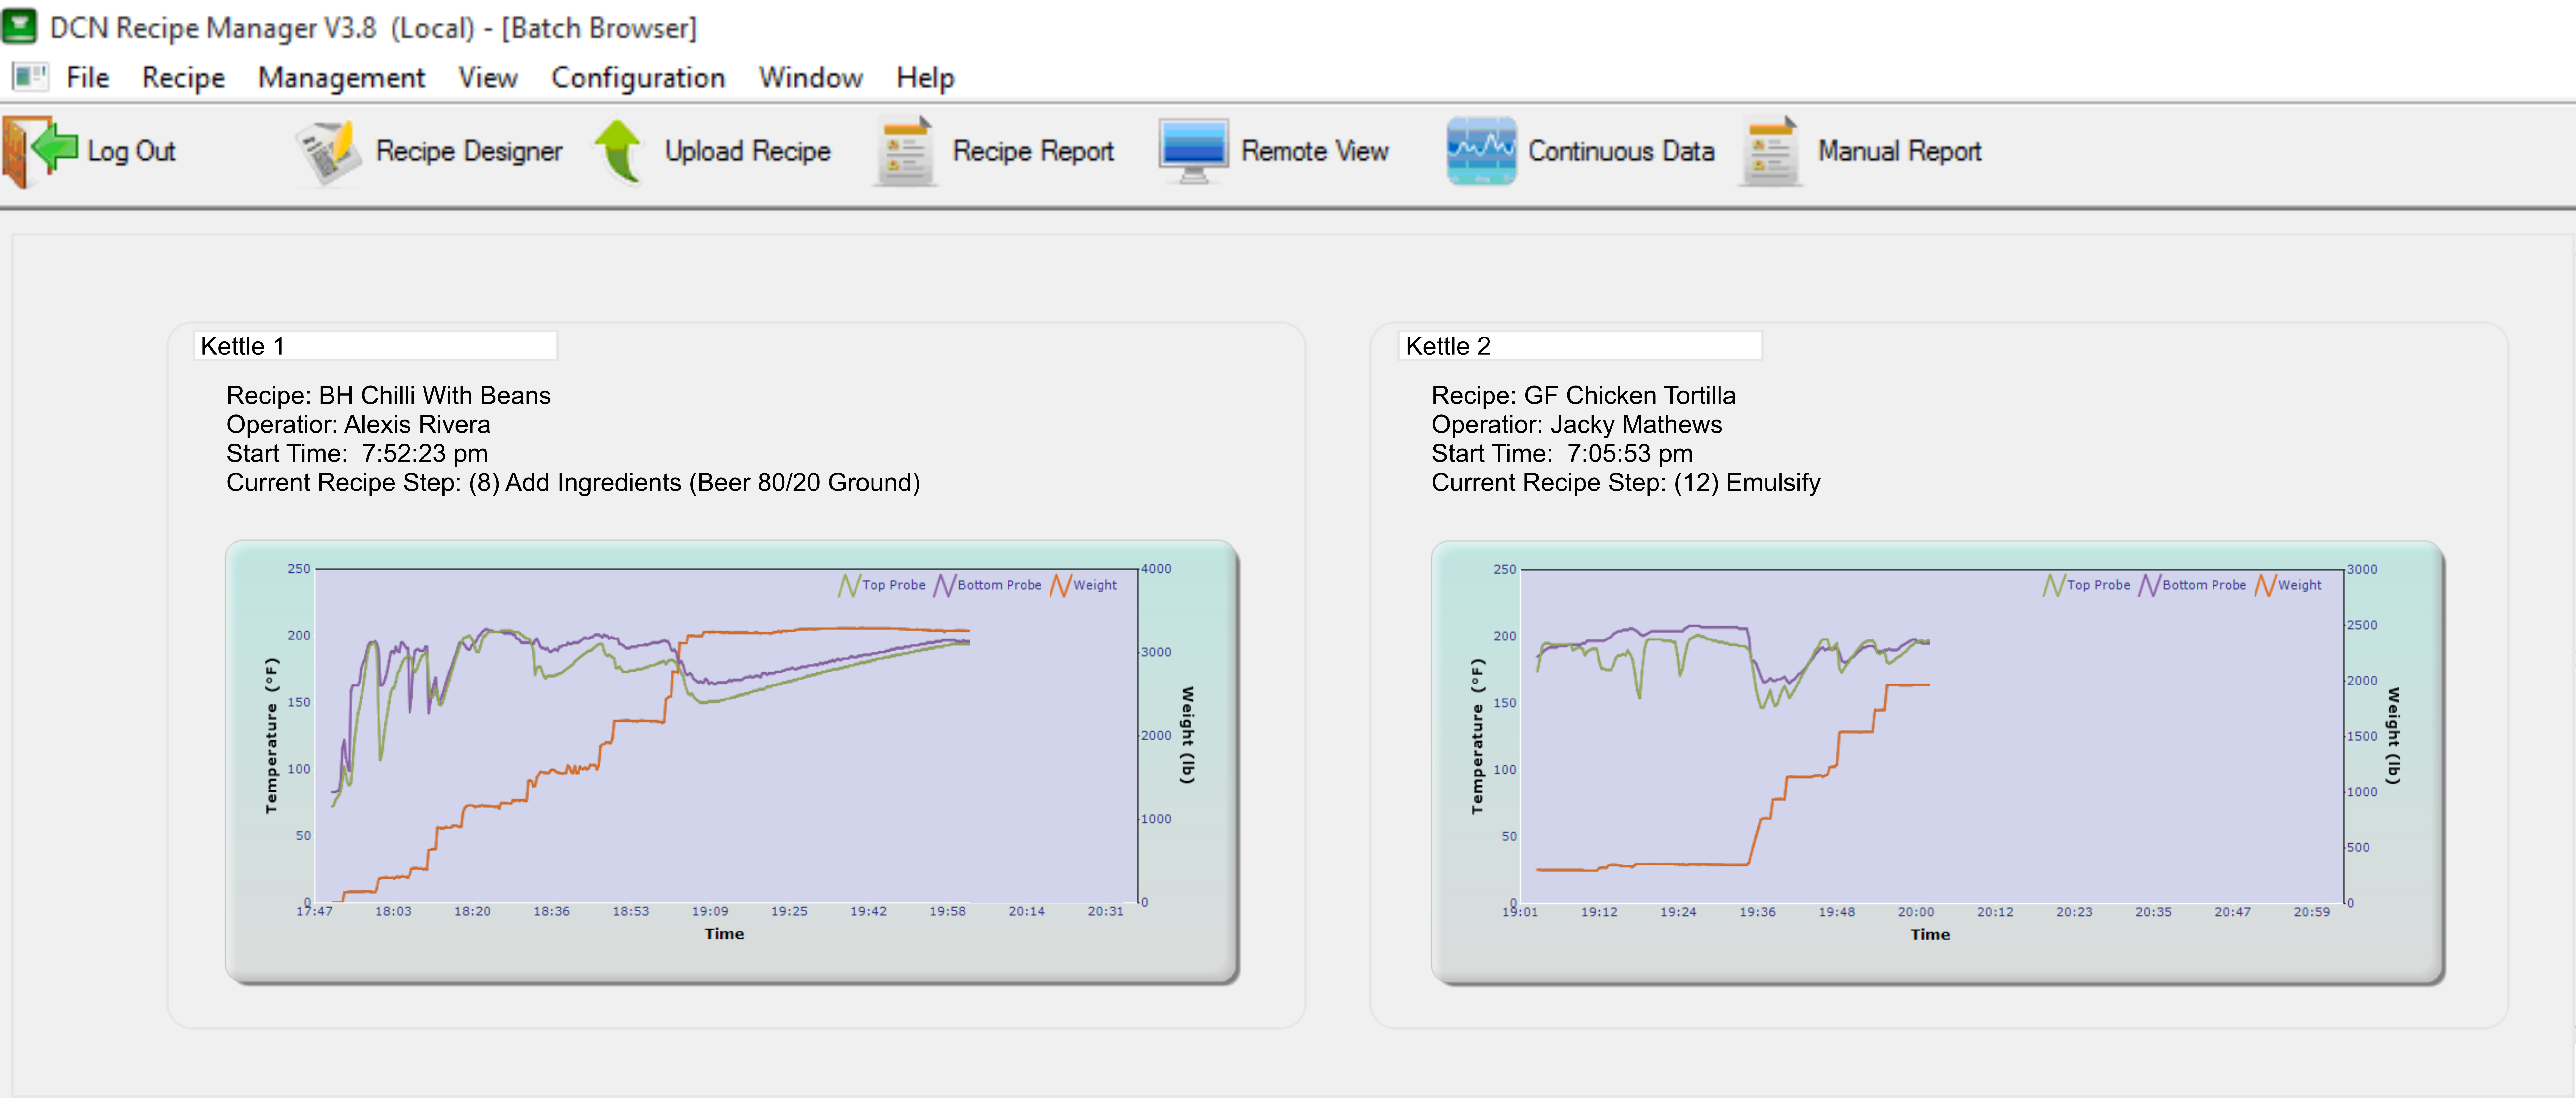
Task: Click the Manual Report document icon
Action: tap(1771, 152)
